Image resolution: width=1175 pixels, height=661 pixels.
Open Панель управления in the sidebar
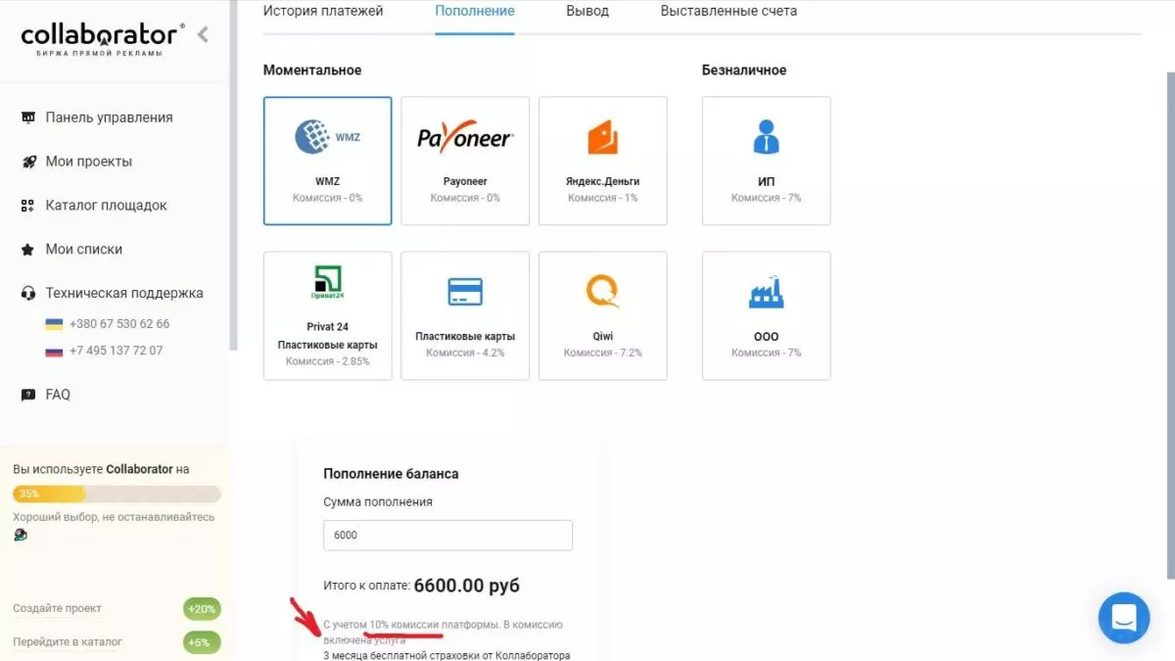(109, 118)
